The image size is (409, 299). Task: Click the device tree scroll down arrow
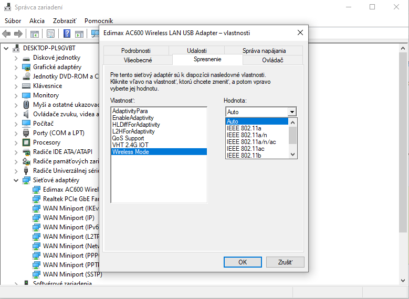tap(403, 281)
